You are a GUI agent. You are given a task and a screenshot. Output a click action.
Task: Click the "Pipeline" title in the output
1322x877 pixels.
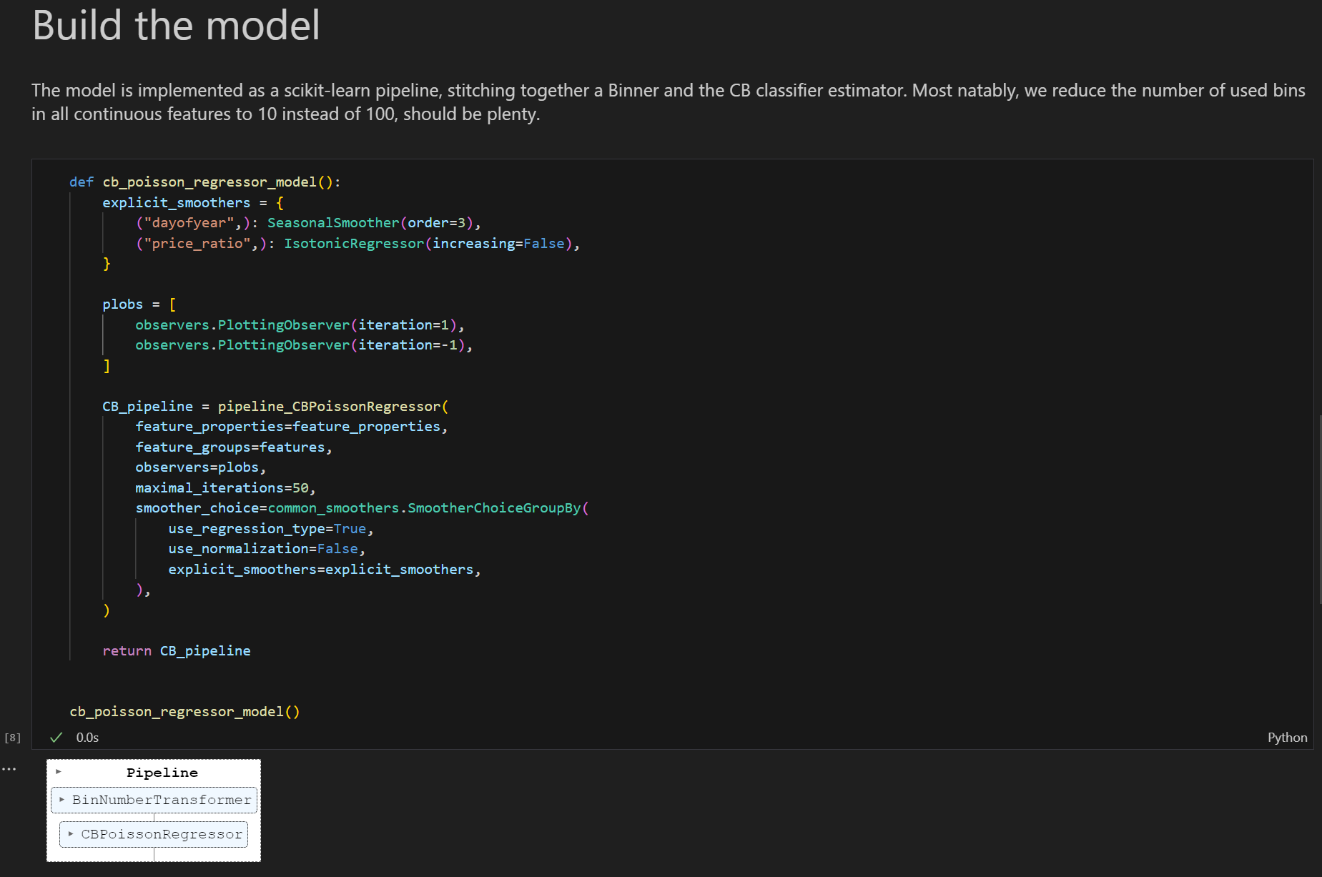(162, 772)
